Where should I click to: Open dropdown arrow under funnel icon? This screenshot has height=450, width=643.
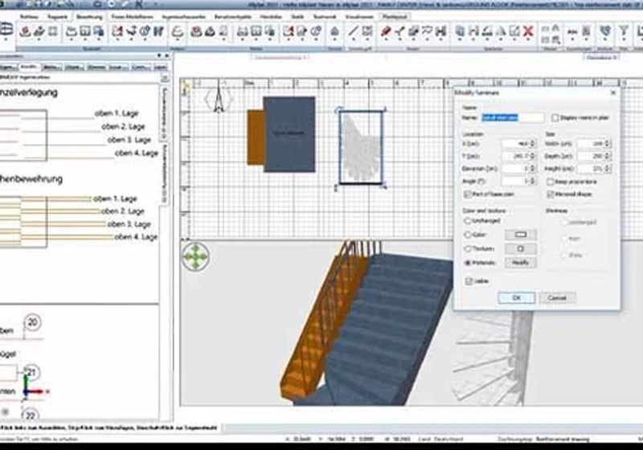(x=624, y=39)
